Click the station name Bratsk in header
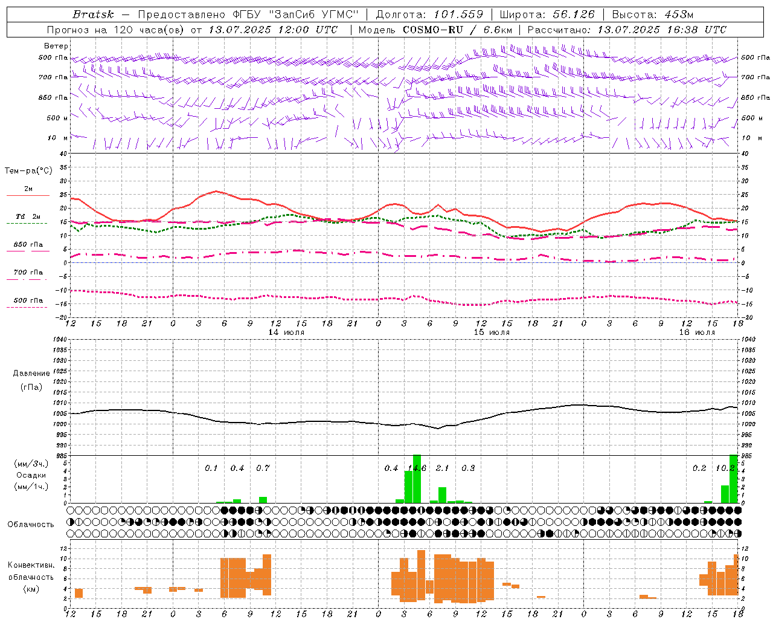Image resolution: width=773 pixels, height=619 pixels. [93, 15]
